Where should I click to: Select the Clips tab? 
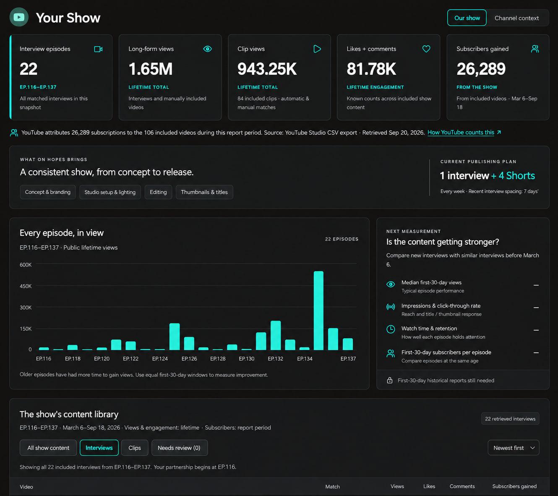click(135, 448)
